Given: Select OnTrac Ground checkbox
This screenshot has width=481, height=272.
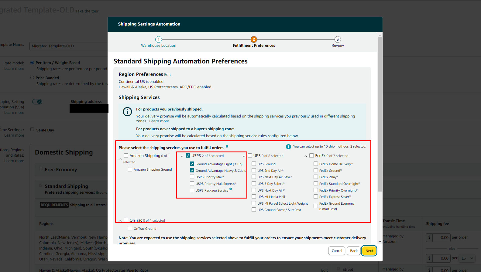Looking at the screenshot, I should (130, 228).
